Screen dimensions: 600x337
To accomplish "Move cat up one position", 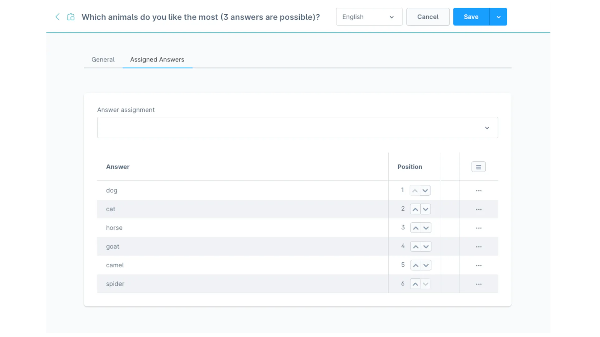I will coord(415,209).
